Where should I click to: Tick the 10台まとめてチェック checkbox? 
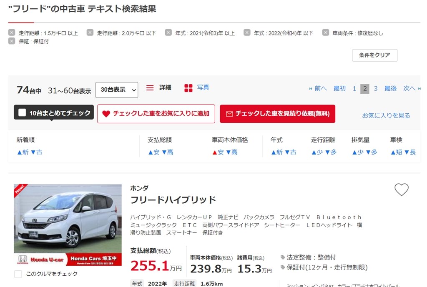pyautogui.click(x=22, y=112)
